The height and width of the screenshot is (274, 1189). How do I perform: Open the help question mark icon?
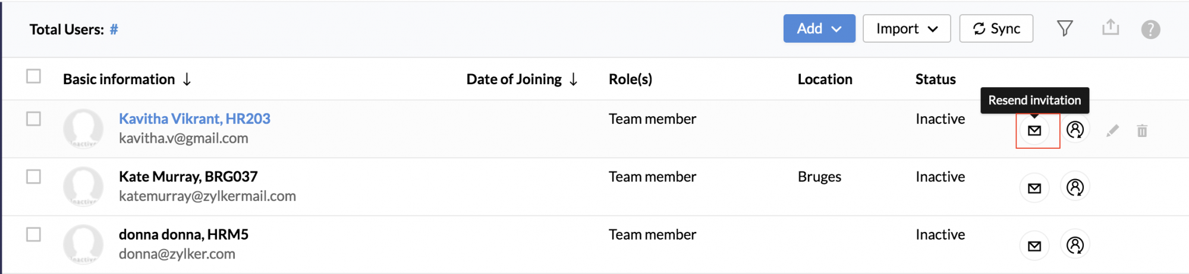(1150, 29)
